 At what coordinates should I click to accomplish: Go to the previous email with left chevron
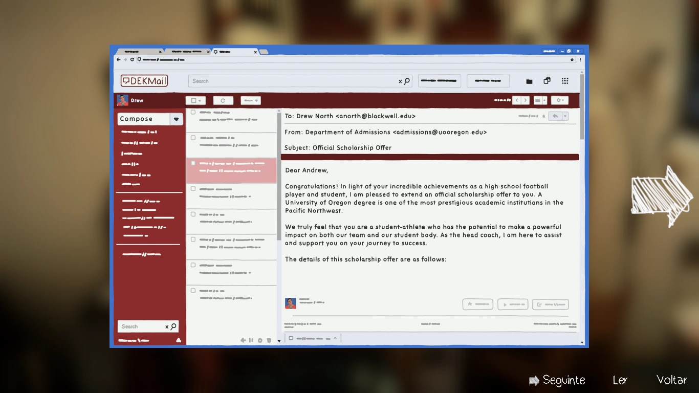click(517, 100)
